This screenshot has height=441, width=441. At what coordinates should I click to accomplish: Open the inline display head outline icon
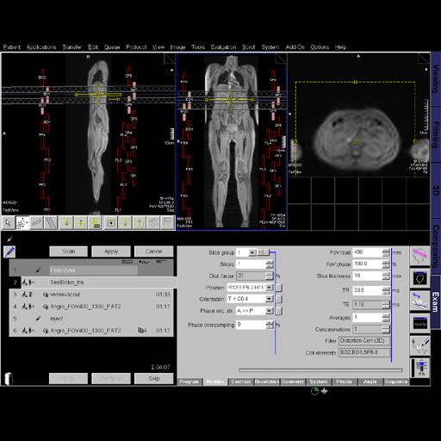pyautogui.click(x=419, y=278)
